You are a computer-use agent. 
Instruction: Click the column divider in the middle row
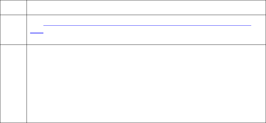point(27,29)
